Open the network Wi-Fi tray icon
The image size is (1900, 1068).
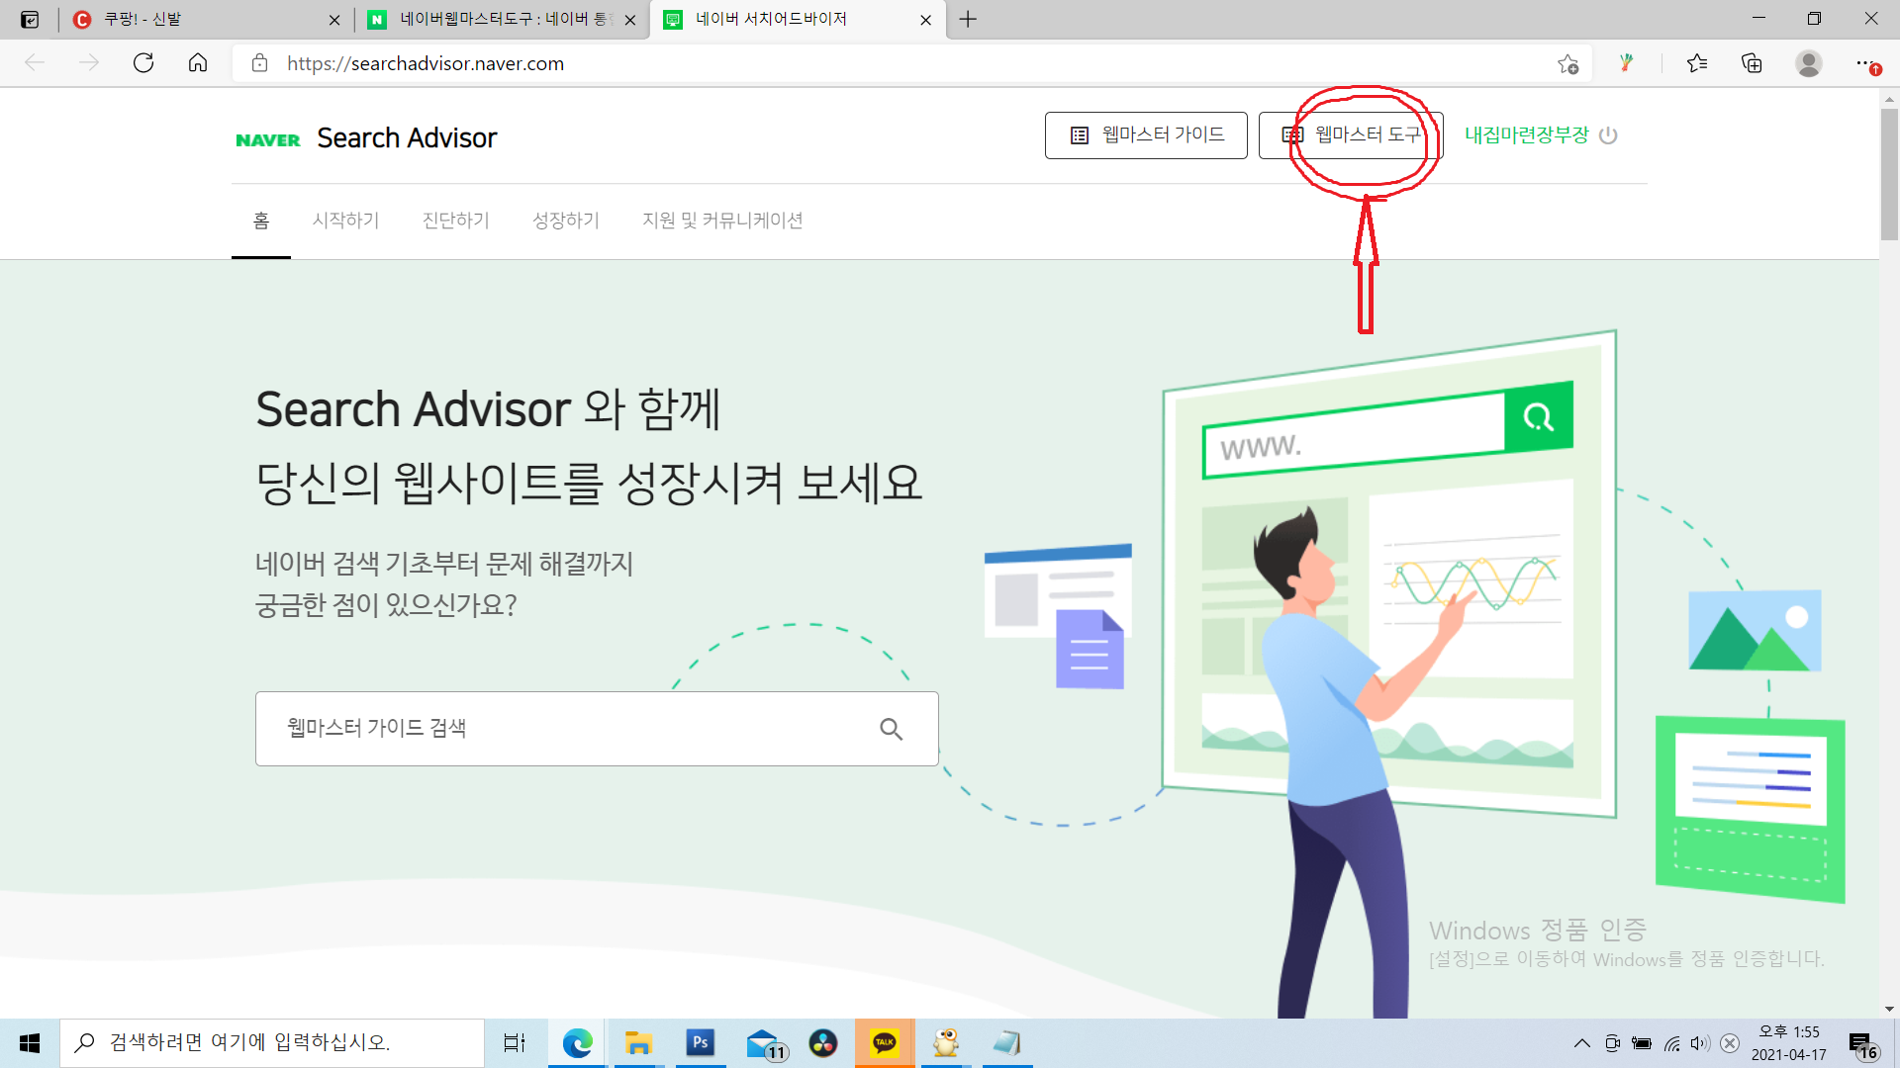(1671, 1043)
